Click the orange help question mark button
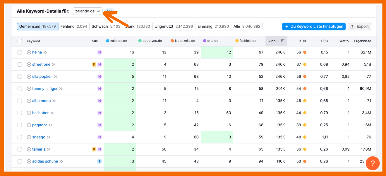The width and height of the screenshot is (386, 176). point(373,163)
